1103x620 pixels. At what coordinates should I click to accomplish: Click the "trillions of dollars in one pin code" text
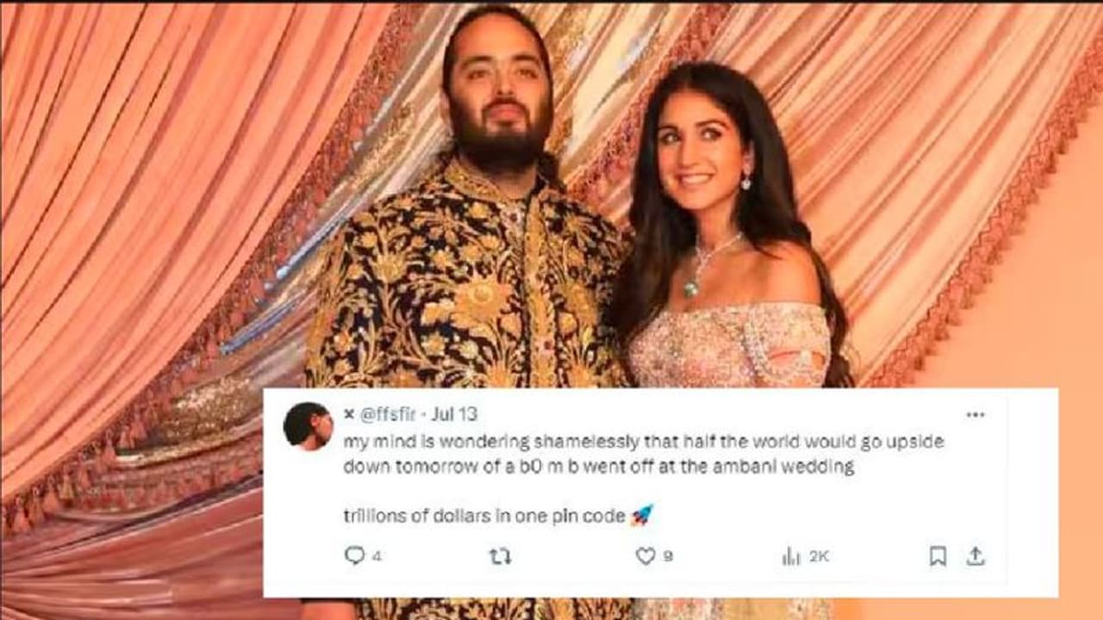(x=483, y=517)
